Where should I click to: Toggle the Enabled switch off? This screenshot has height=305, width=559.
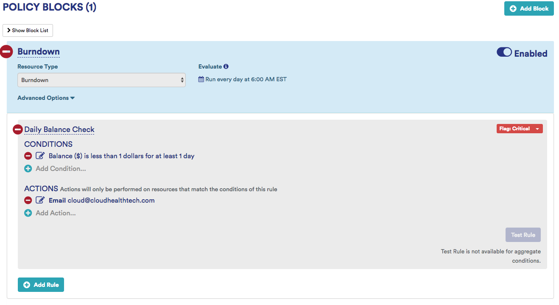504,52
